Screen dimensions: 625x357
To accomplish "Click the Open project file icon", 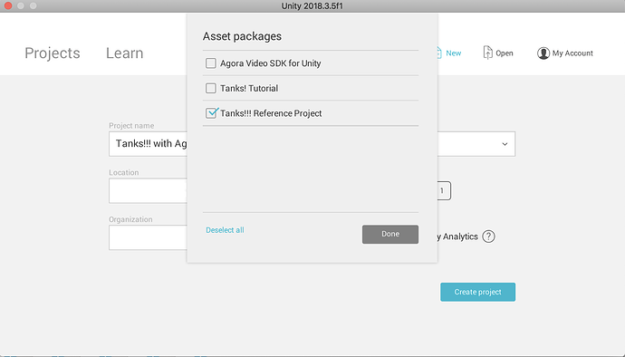I will [487, 53].
